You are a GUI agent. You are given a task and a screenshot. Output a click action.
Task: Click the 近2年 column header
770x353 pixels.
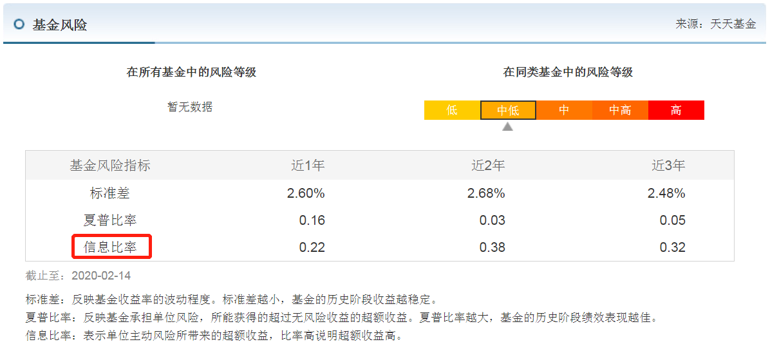click(488, 166)
